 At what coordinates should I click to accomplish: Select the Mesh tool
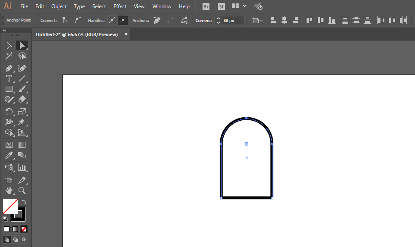pos(9,145)
